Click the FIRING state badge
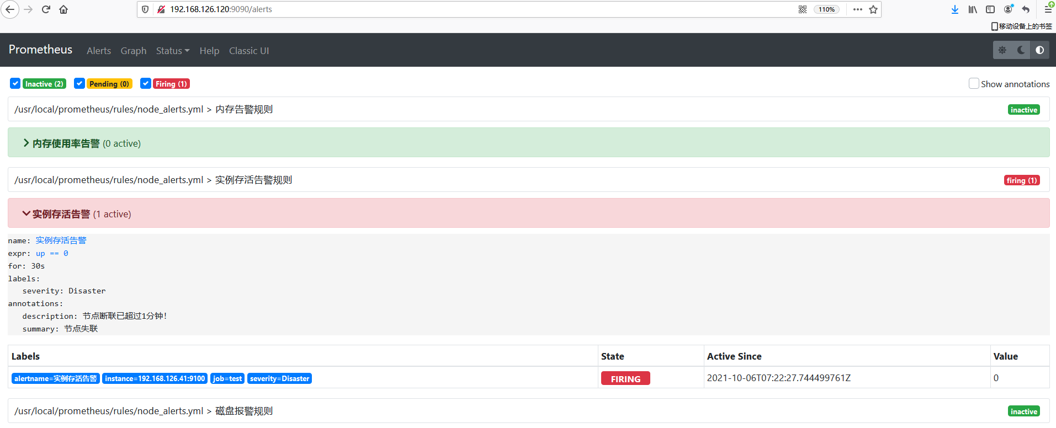The width and height of the screenshot is (1056, 428). pos(625,378)
